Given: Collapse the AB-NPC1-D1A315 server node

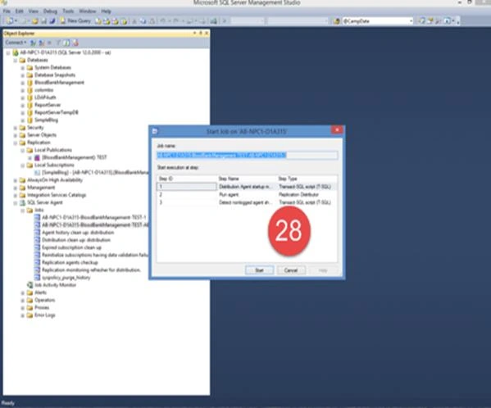Looking at the screenshot, I should [8, 53].
